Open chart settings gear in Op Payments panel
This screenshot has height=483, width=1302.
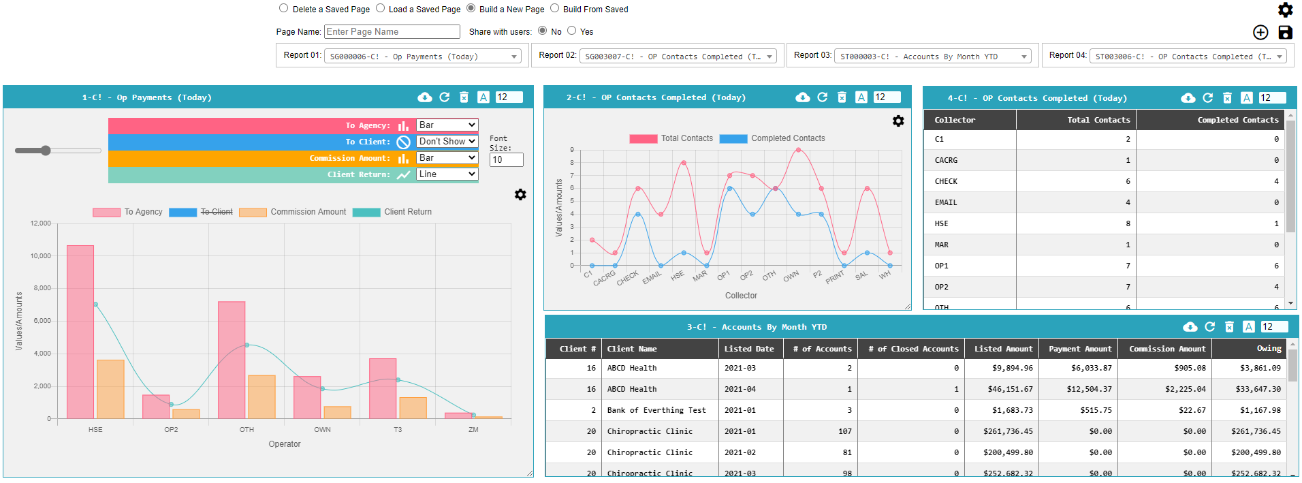click(x=520, y=195)
